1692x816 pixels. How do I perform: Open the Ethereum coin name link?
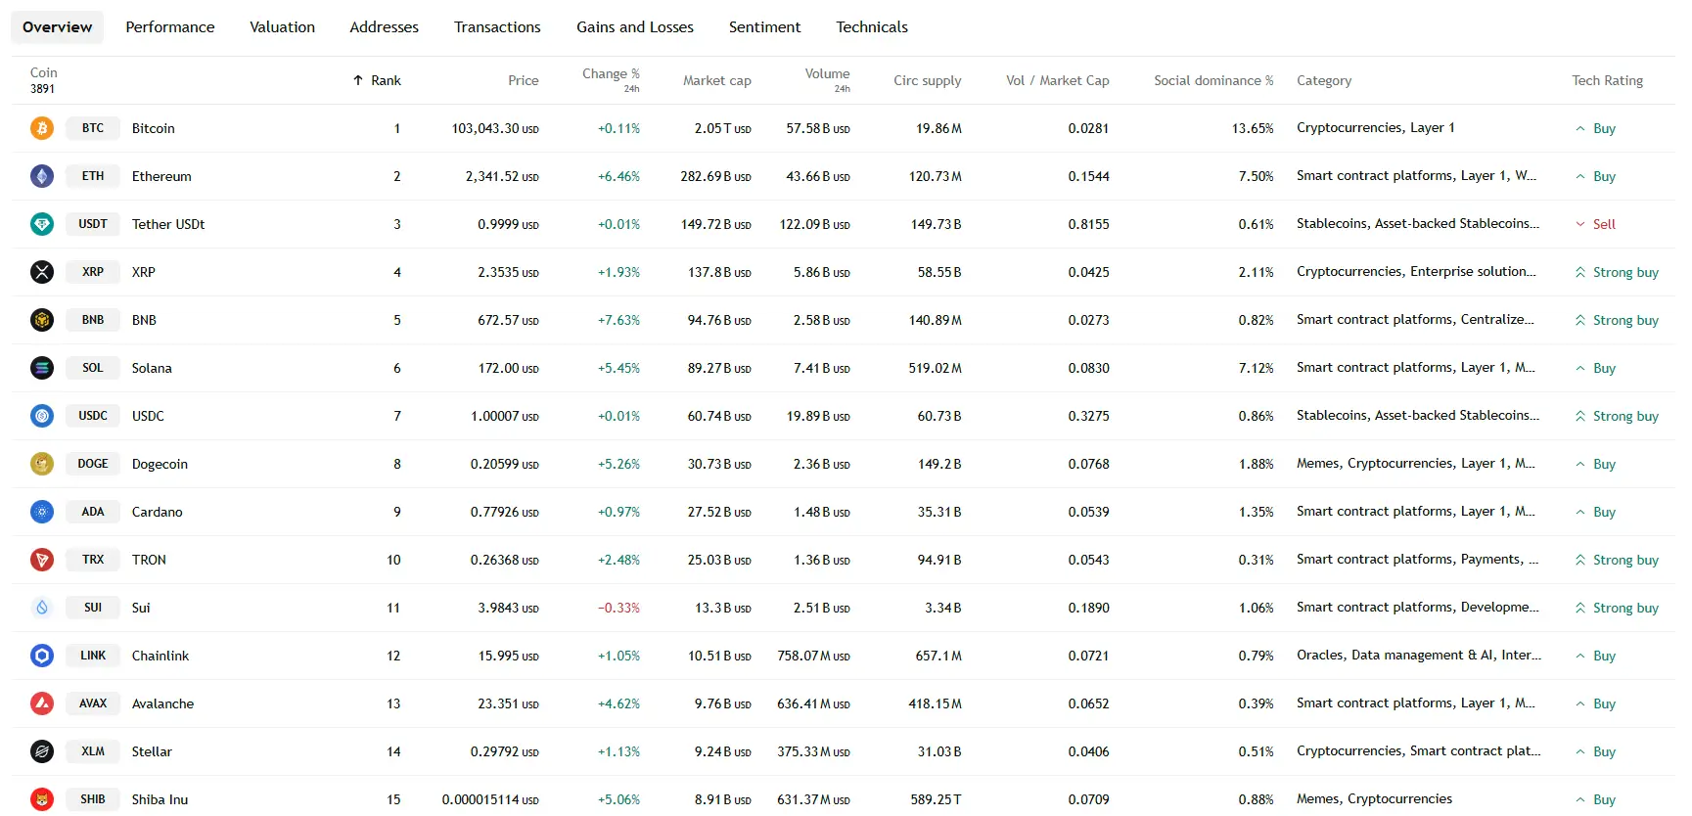[161, 176]
